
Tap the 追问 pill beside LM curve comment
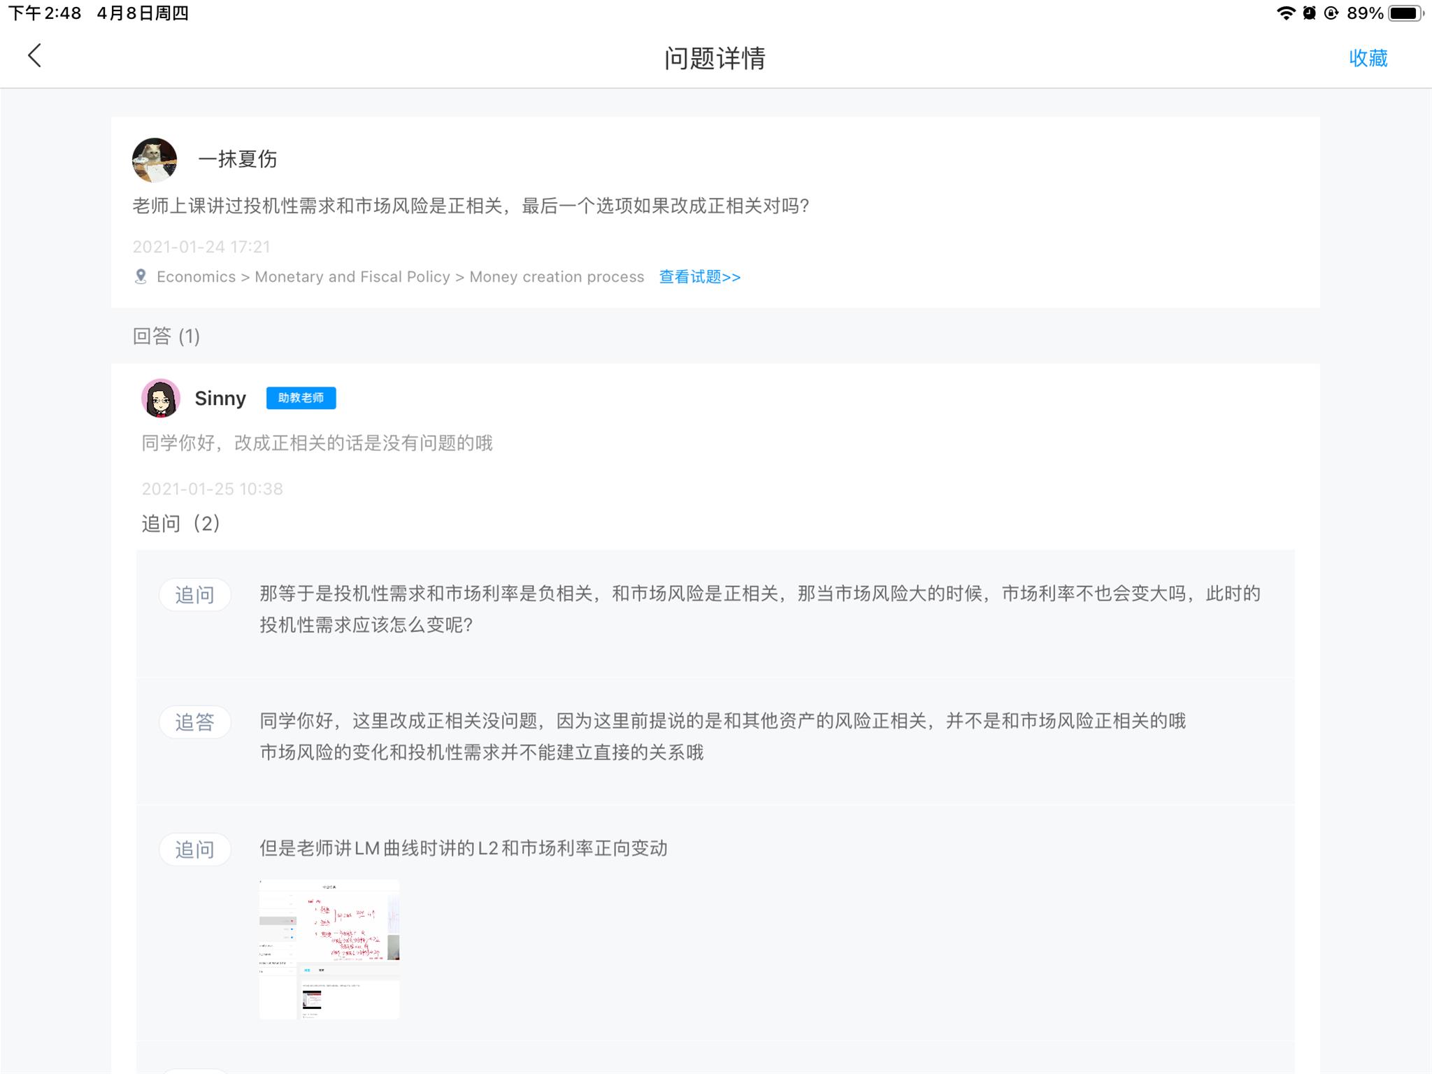click(194, 850)
